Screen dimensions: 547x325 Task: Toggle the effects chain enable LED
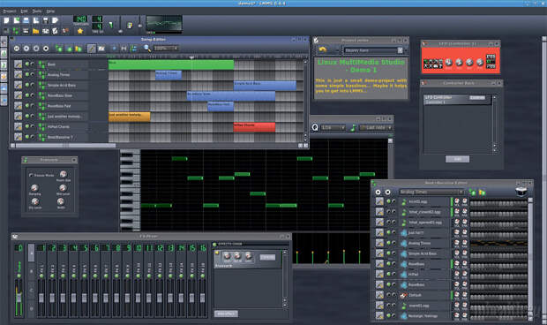click(214, 245)
